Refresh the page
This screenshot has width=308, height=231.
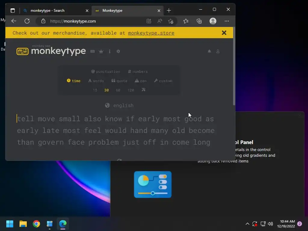(27, 21)
